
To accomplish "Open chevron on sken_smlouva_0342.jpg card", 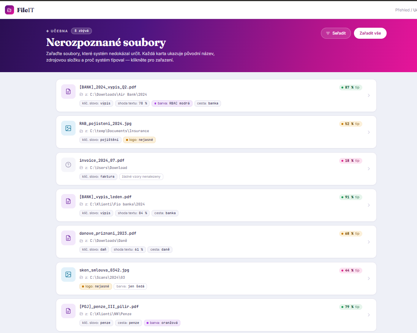I will pos(369,278).
